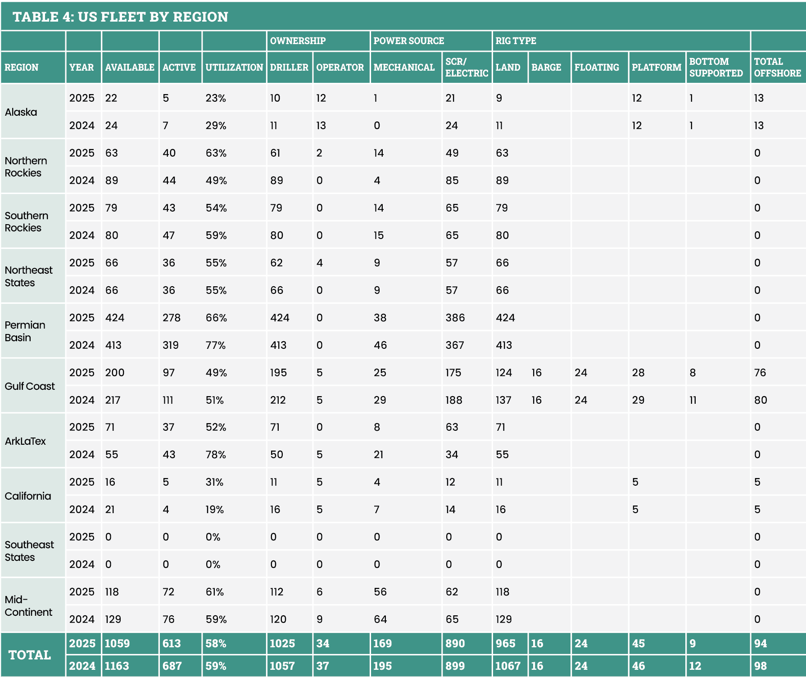The width and height of the screenshot is (806, 677).
Task: Select the AVAILABLE column header
Action: click(x=130, y=68)
